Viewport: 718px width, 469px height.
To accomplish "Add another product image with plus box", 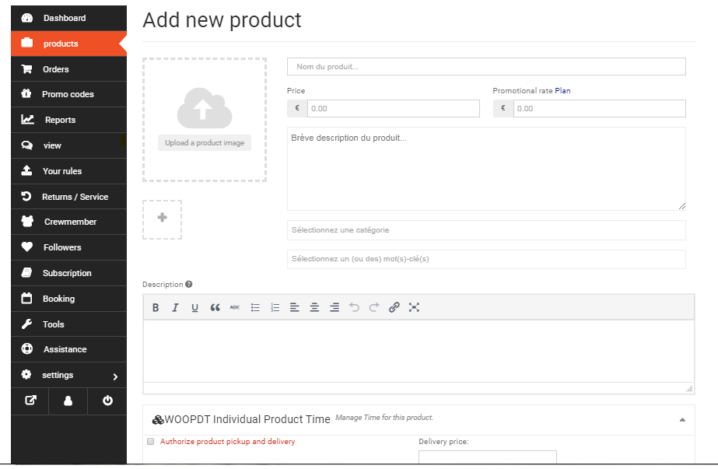I will 162,219.
